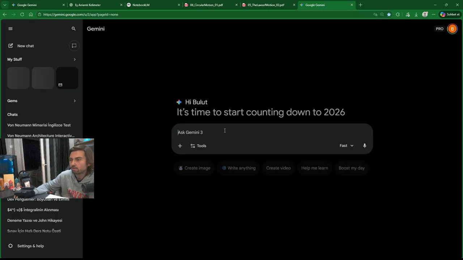The height and width of the screenshot is (260, 463).
Task: Expand the Gems section arrow
Action: pos(75,101)
